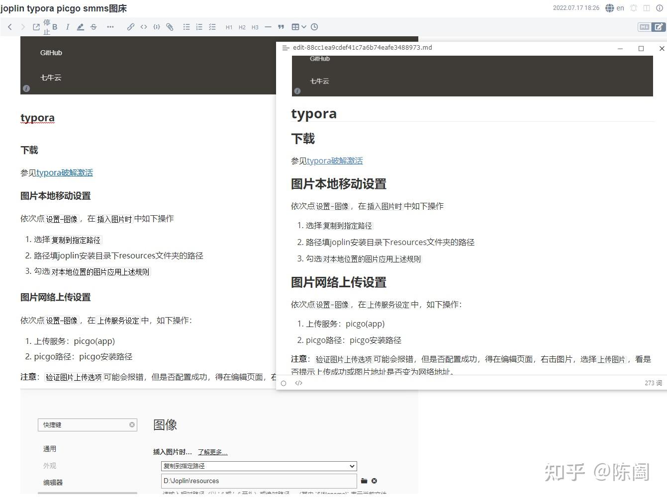
Task: Insert a hyperlink using the chain icon
Action: tap(131, 27)
